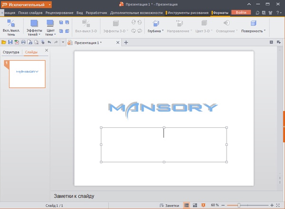Screen dimensions: 285x209
Task: Toggle shadow on/off with Вкл./выкл. тень
Action: (x=11, y=26)
